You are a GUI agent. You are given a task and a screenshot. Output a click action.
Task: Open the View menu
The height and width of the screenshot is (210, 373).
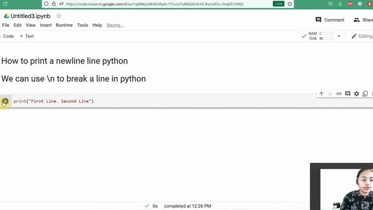31,25
